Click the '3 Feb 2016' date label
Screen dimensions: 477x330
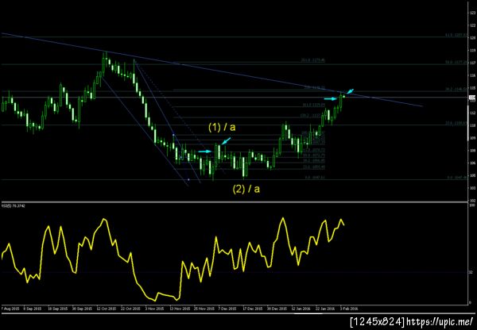pos(349,309)
